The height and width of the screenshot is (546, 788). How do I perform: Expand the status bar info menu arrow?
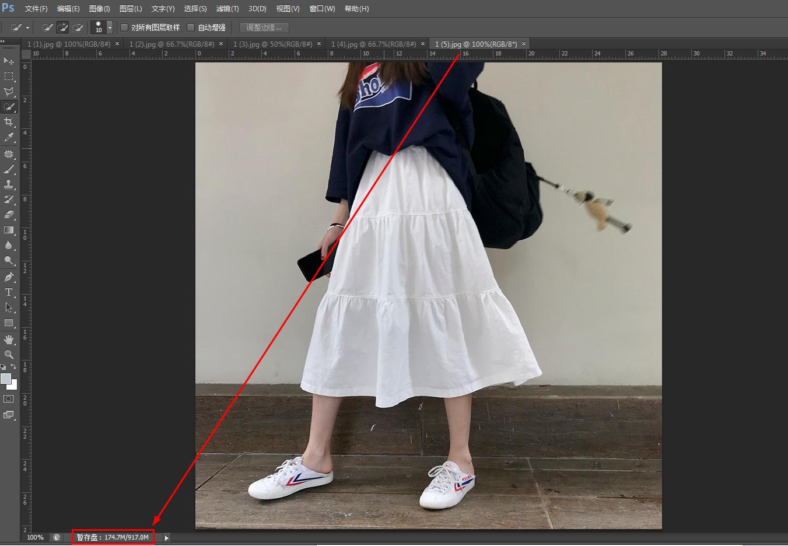[x=166, y=537]
